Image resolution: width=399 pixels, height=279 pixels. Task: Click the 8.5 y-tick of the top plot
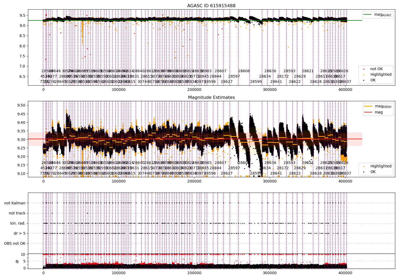point(22,36)
